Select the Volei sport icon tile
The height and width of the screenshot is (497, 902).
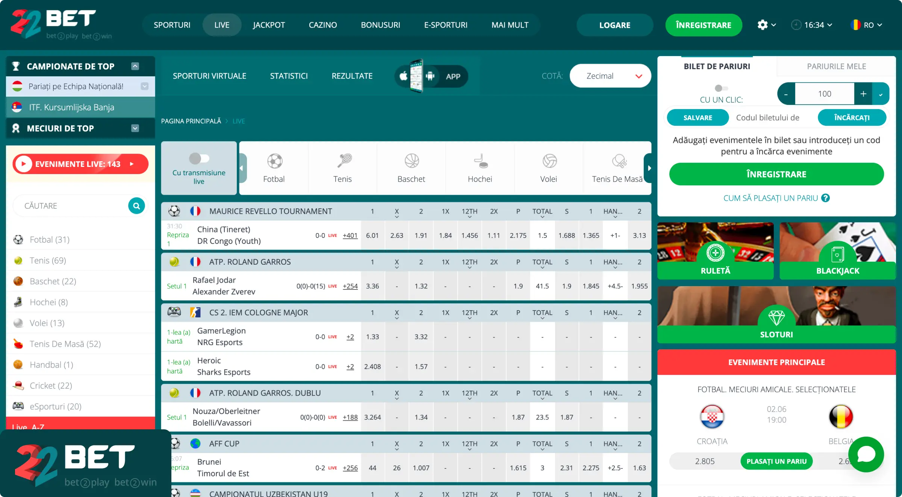pyautogui.click(x=549, y=168)
